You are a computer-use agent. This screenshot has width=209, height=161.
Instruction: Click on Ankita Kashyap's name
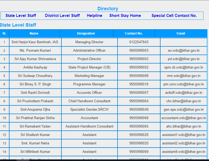(x=35, y=67)
